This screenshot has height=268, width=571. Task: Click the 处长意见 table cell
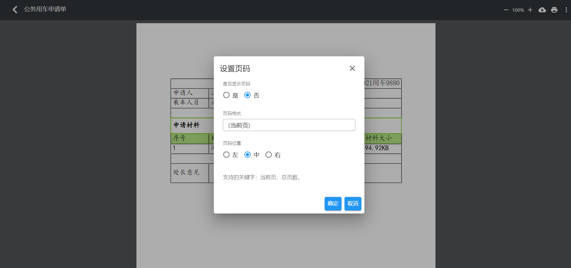pyautogui.click(x=190, y=173)
